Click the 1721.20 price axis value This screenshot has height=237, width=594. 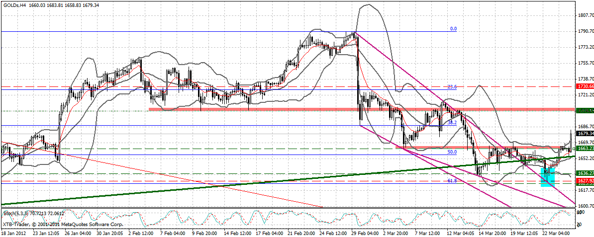pyautogui.click(x=585, y=94)
